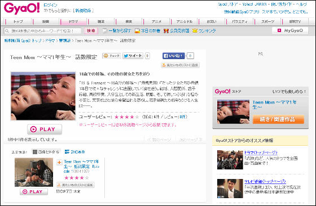Open the ランキング link
This screenshot has width=316, height=206.
click(207, 31)
